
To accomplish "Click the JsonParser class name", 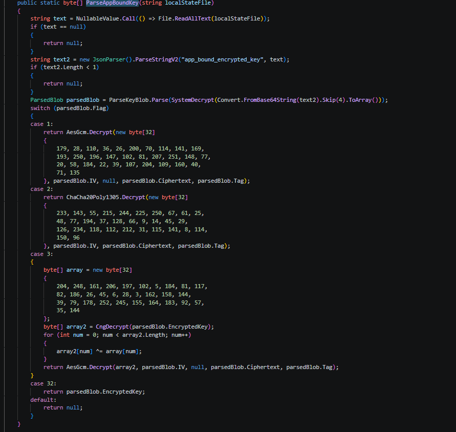I will [109, 60].
